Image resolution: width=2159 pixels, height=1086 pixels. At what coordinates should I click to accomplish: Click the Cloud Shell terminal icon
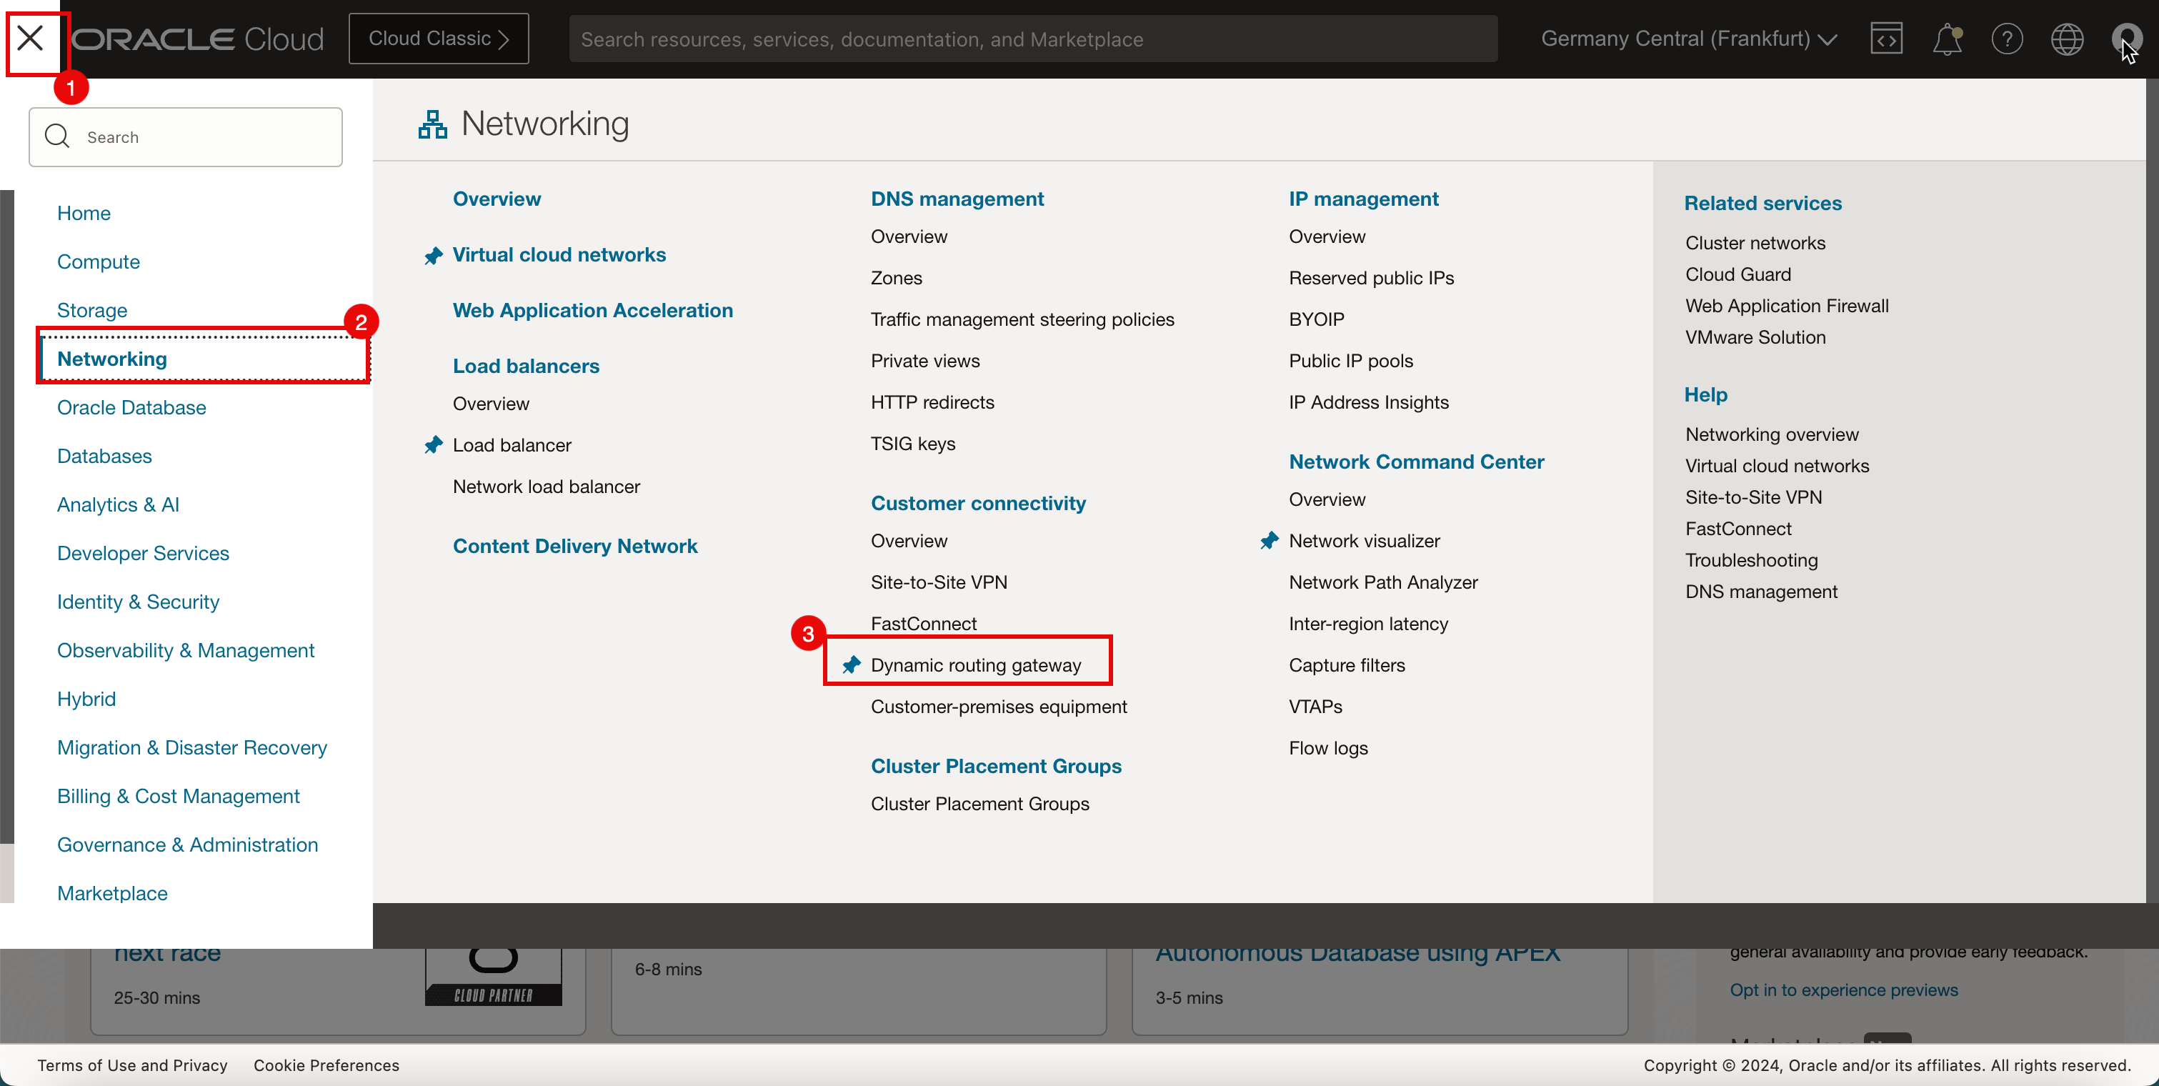click(1888, 37)
